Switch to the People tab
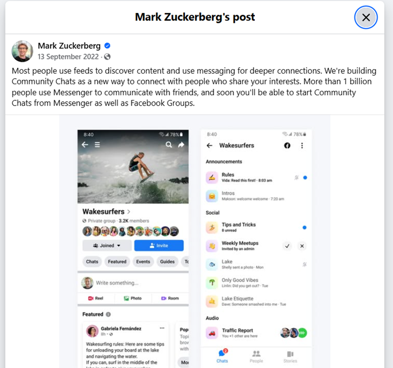The image size is (393, 368). tap(256, 357)
